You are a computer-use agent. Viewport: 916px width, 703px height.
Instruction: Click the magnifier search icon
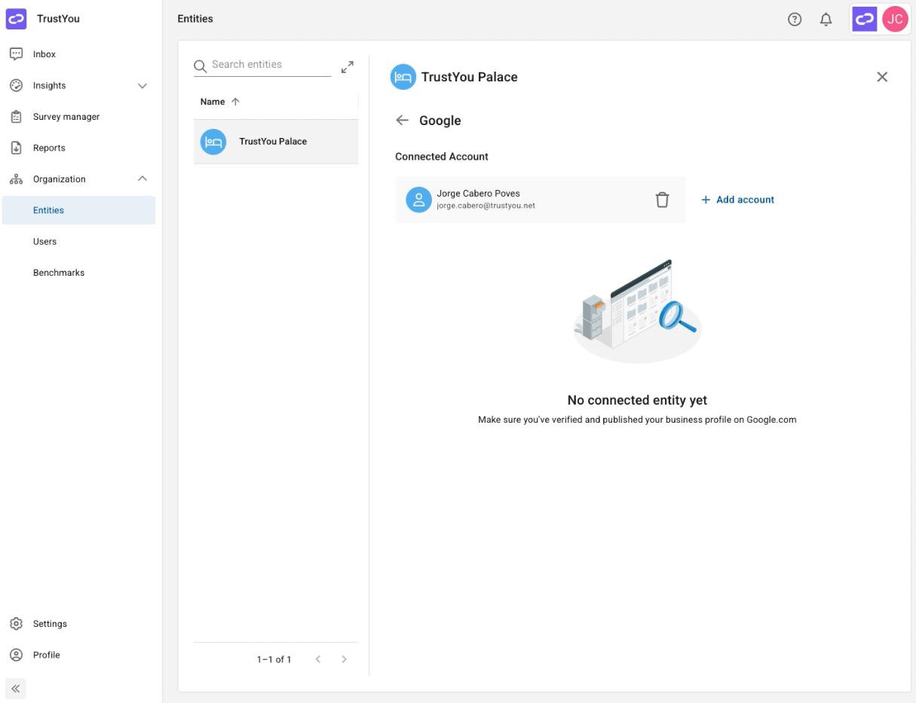click(201, 66)
